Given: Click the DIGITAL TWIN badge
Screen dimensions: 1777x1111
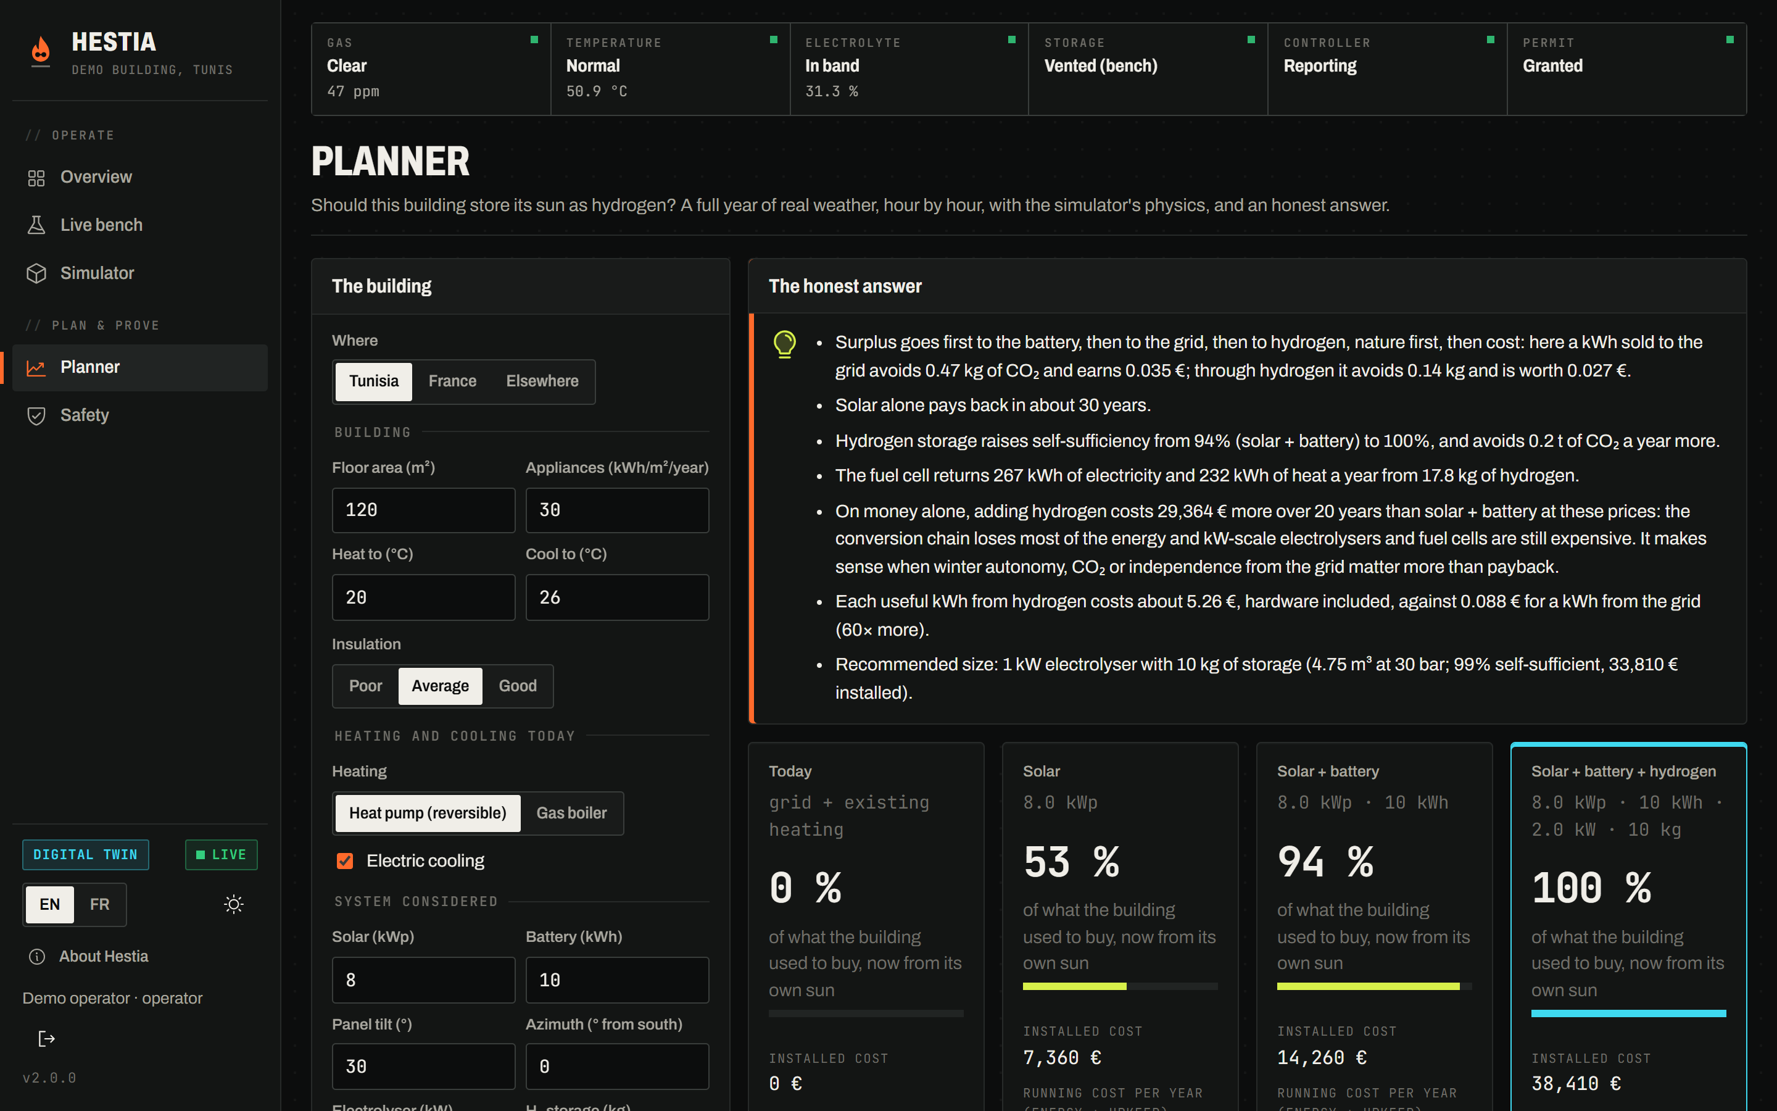Looking at the screenshot, I should 85,855.
